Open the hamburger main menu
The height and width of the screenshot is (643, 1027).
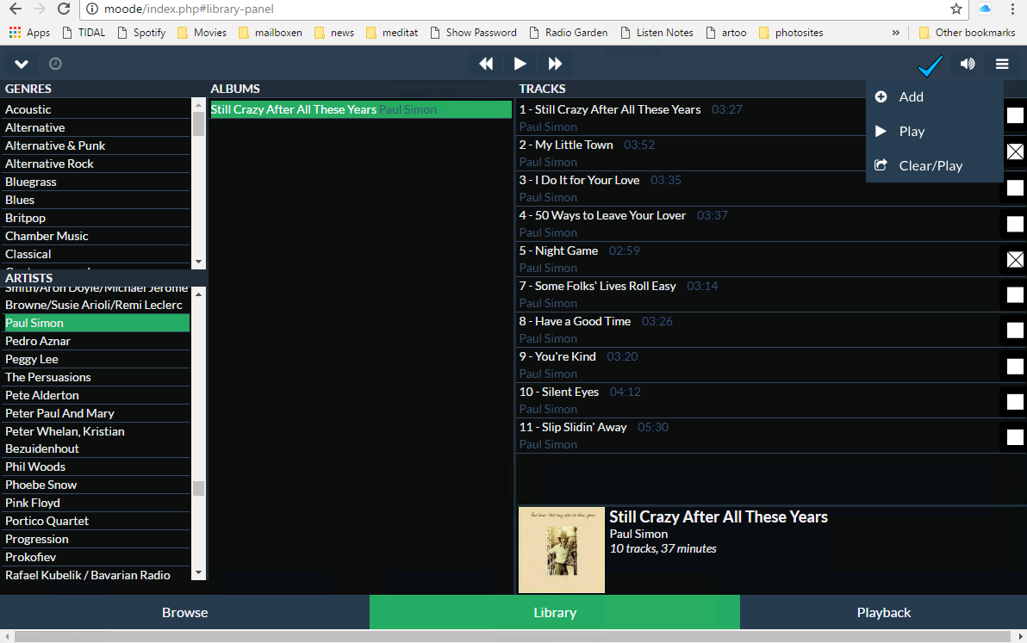(x=1002, y=64)
